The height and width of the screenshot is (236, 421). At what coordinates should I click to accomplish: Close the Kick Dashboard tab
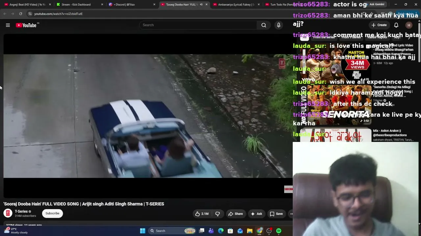102,5
